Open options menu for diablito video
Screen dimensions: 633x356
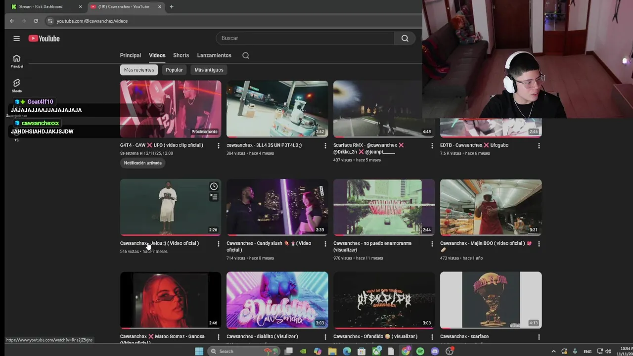tap(325, 337)
